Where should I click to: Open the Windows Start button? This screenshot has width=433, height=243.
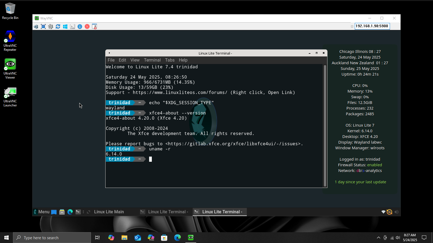coord(6,238)
